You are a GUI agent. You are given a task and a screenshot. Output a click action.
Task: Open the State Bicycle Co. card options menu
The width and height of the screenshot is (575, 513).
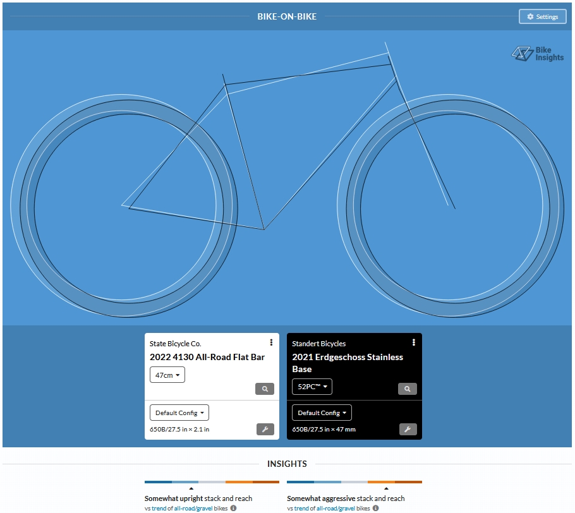(x=271, y=342)
